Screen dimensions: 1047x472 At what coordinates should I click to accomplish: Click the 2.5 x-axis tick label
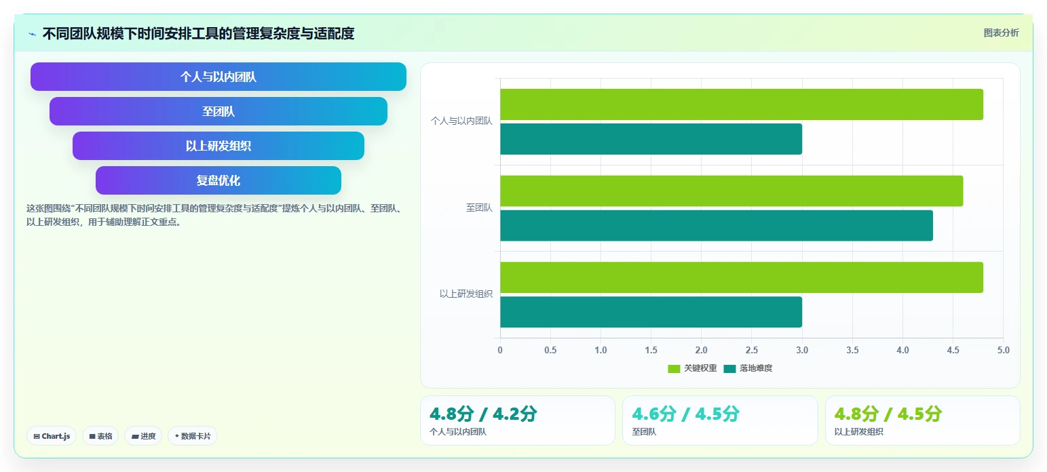(x=752, y=351)
